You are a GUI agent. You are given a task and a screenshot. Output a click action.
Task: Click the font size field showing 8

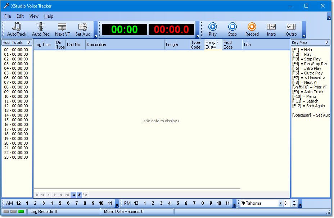point(287,203)
